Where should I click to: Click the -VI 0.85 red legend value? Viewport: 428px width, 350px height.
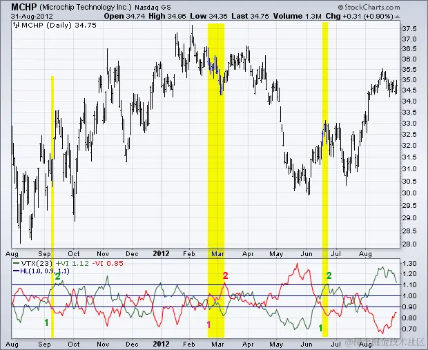tap(108, 264)
